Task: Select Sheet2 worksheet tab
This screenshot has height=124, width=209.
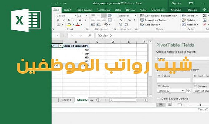Action: pos(82,100)
